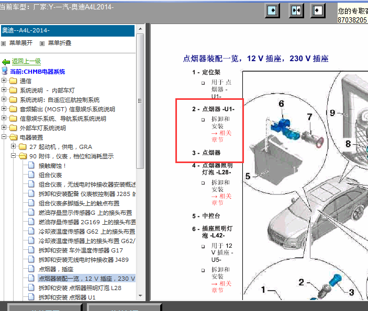Viewport: 368px width, 311px height.
Task: Click 2 - 点烟器 -U1- item
Action: tap(214, 109)
